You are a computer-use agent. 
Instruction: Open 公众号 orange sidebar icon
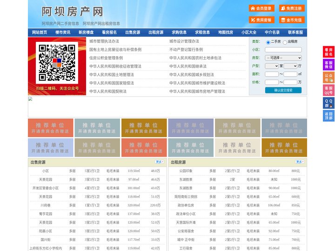[x=328, y=78]
